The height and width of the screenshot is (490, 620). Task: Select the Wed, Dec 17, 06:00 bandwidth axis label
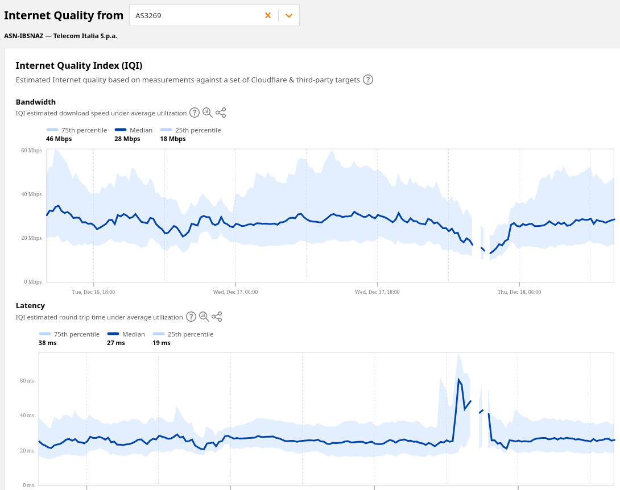pyautogui.click(x=235, y=292)
